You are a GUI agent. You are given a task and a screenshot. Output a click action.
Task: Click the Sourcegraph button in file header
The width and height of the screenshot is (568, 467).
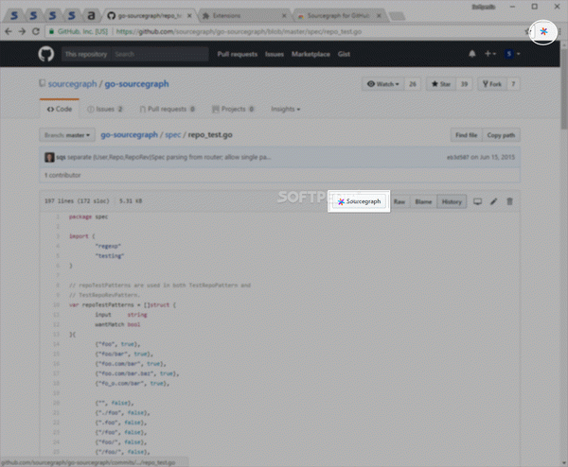click(x=359, y=201)
